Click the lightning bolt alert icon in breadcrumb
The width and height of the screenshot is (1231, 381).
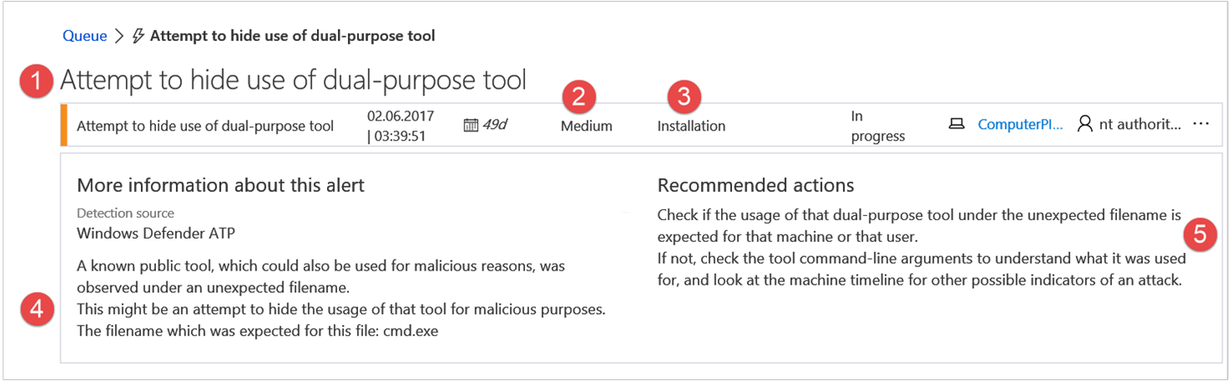pyautogui.click(x=139, y=36)
